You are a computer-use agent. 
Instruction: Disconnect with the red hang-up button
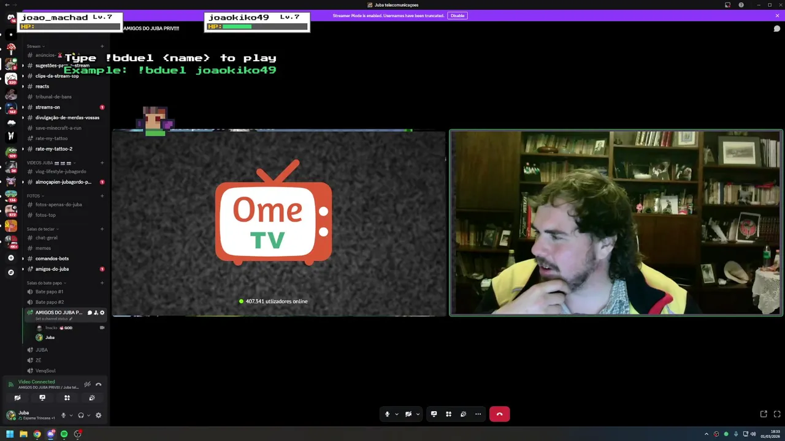coord(499,414)
